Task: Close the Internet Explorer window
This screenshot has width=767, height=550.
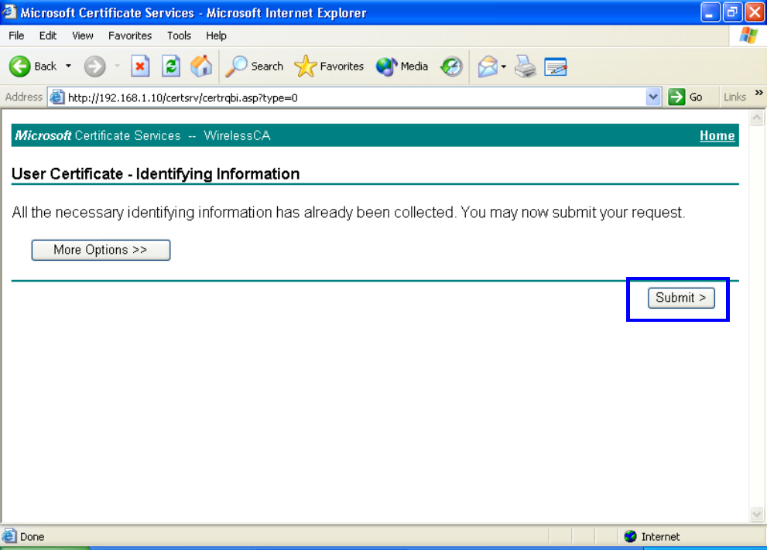Action: coord(755,12)
